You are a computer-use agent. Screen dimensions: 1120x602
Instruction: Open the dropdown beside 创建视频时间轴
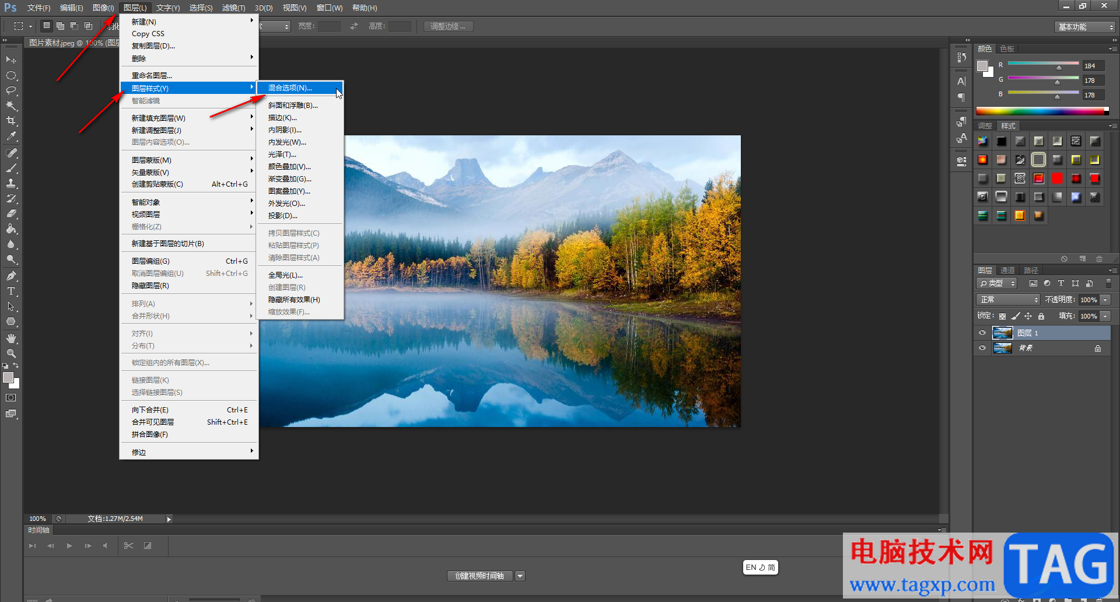click(x=520, y=576)
